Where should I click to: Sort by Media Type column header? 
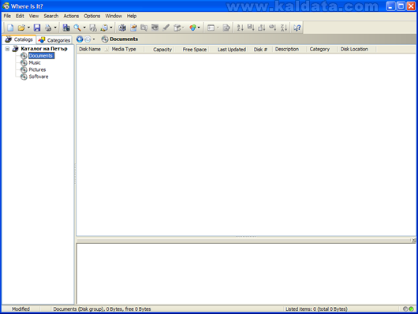click(x=127, y=50)
